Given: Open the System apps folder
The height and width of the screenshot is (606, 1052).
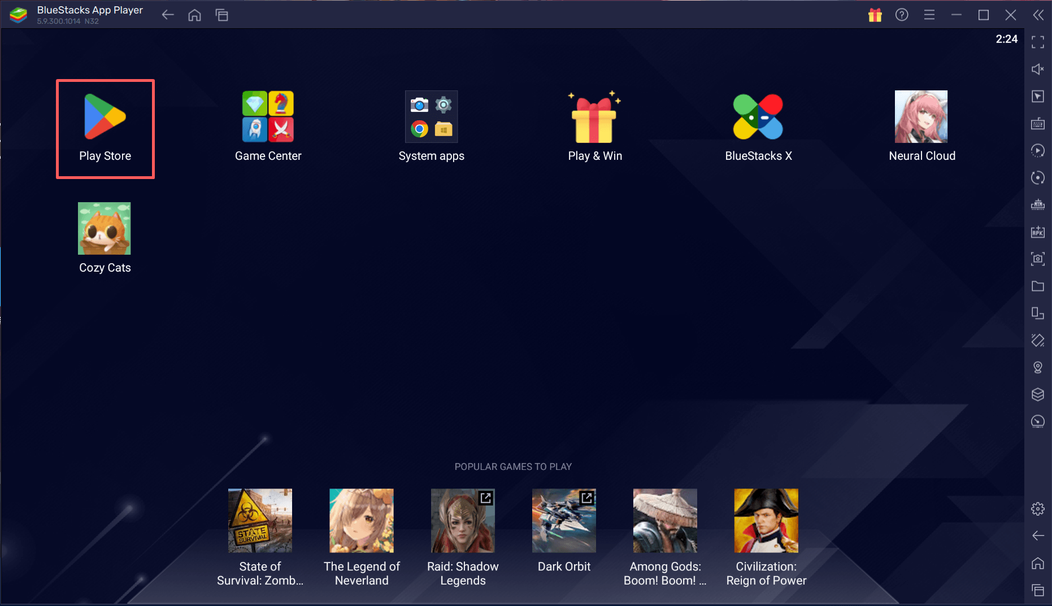Looking at the screenshot, I should pyautogui.click(x=432, y=127).
